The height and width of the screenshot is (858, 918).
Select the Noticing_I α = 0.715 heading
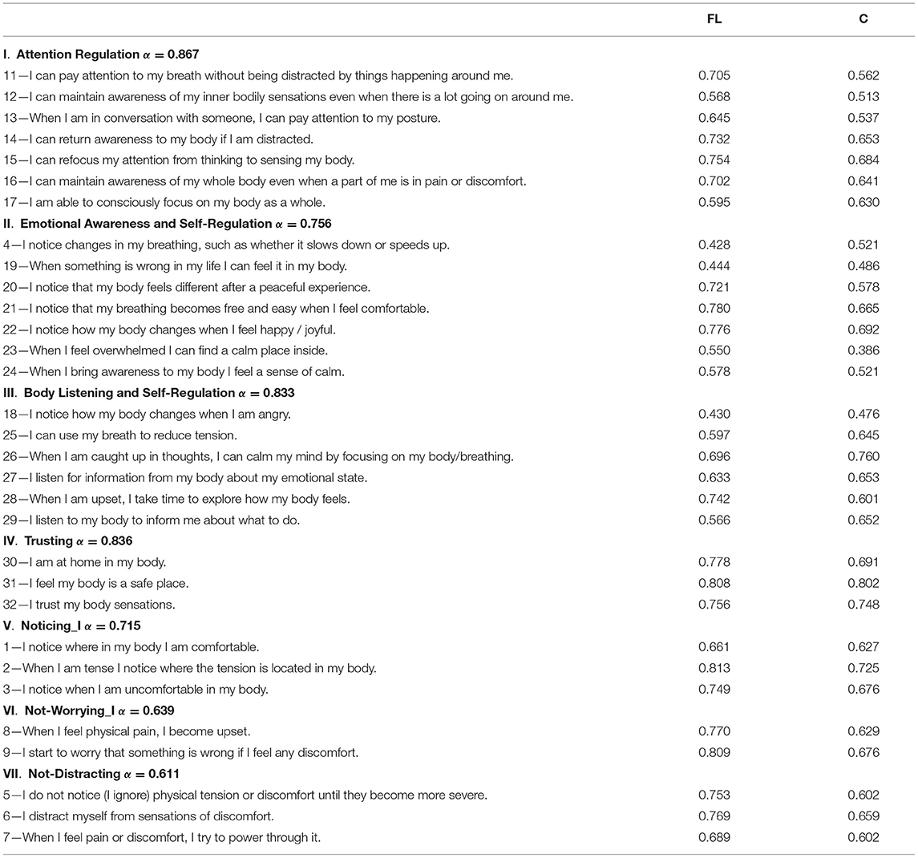tap(72, 625)
